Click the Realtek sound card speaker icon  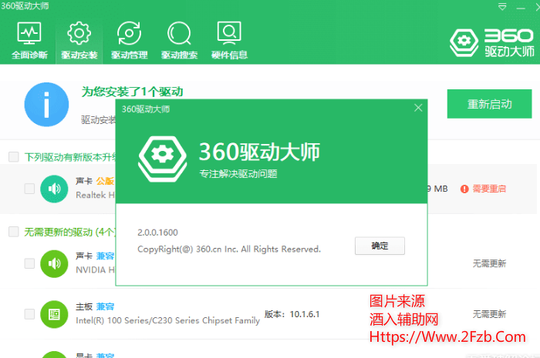pos(54,189)
